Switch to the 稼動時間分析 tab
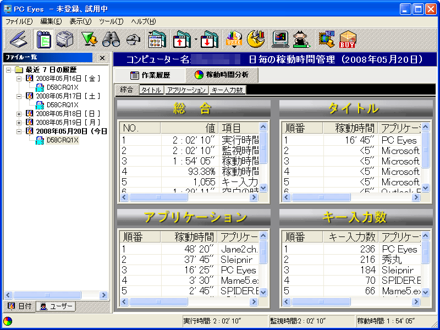The width and height of the screenshot is (440, 330). pos(222,75)
